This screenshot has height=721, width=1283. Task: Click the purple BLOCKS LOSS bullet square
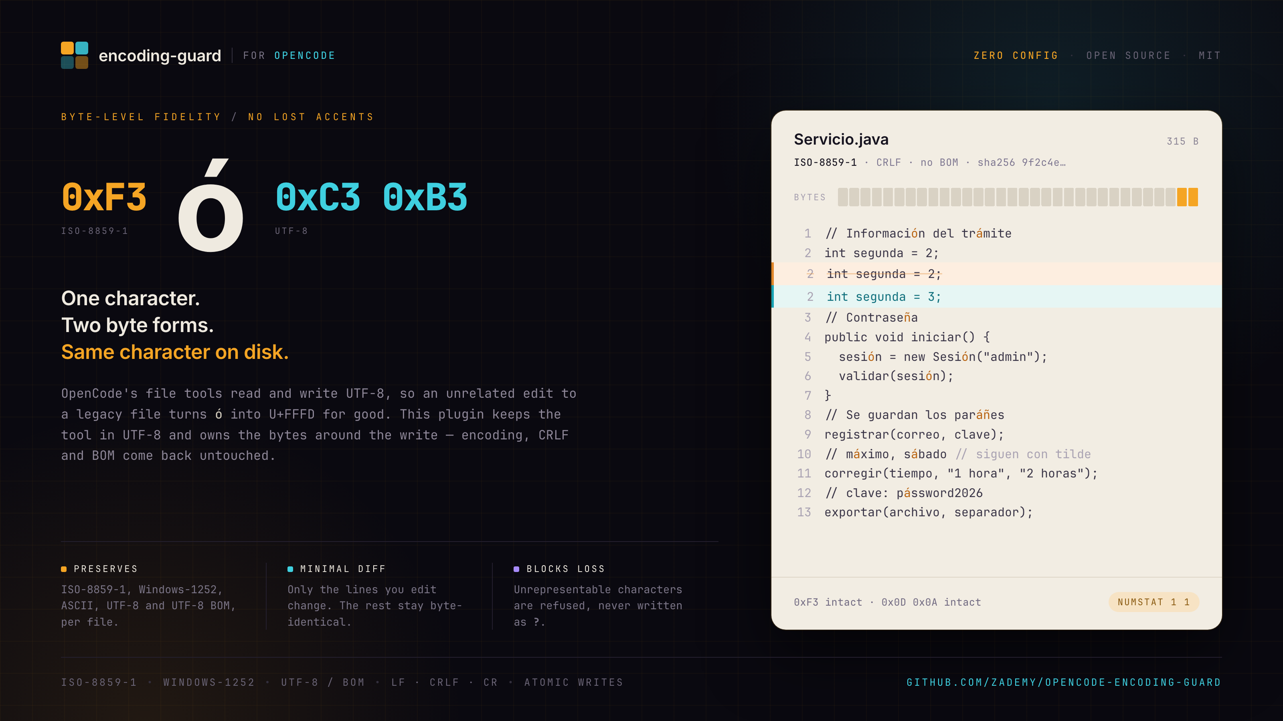pyautogui.click(x=516, y=569)
